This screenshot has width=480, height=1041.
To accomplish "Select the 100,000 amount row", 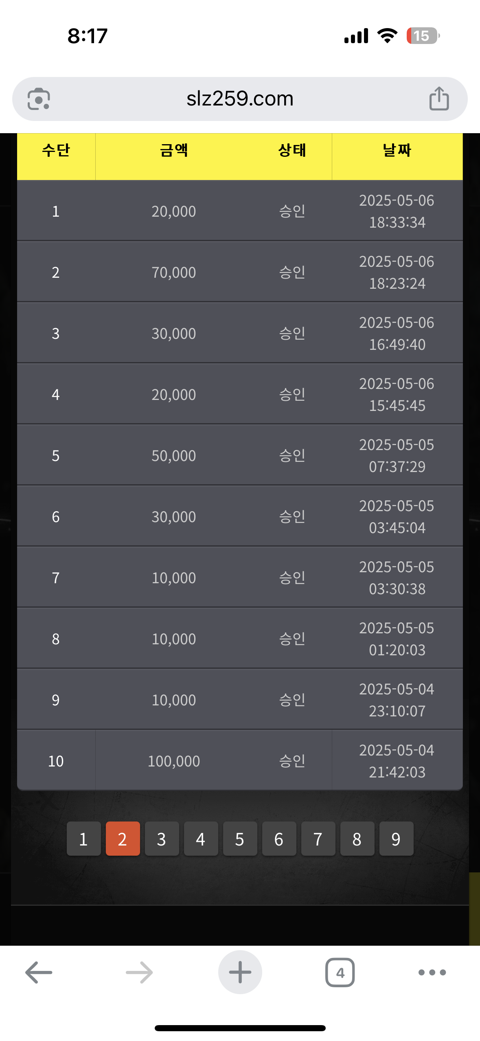I will [x=174, y=761].
